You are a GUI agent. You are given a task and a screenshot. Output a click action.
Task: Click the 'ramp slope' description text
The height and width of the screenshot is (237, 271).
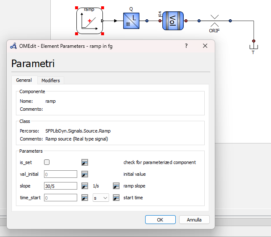tap(134, 186)
